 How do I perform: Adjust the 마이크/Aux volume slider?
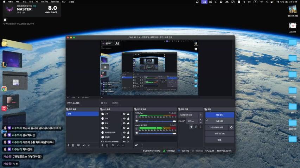point(157,121)
